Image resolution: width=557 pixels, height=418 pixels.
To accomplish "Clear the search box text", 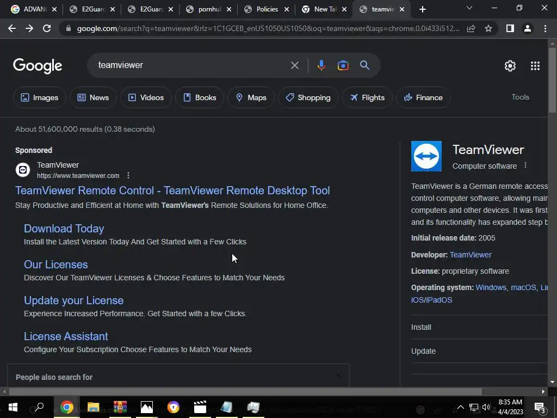I will (294, 65).
